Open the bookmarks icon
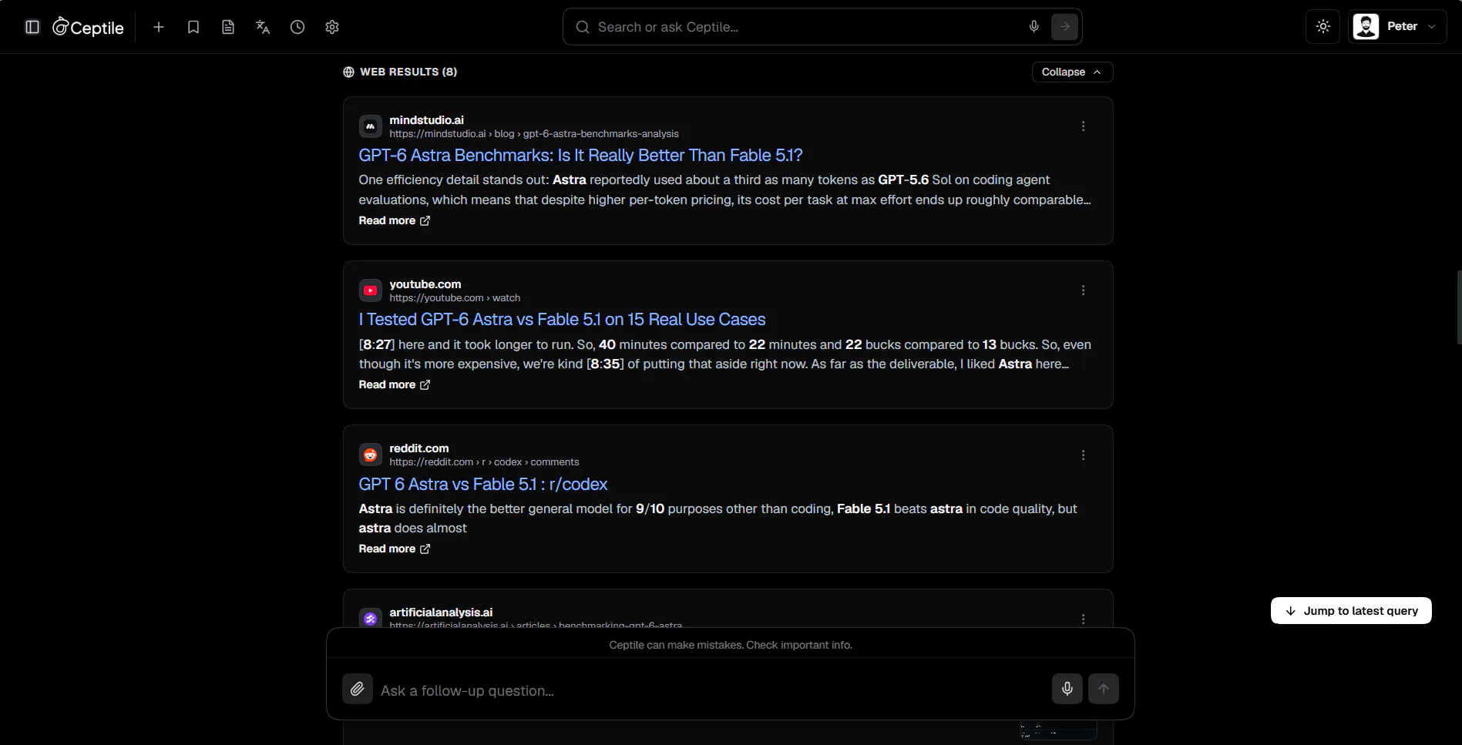Image resolution: width=1462 pixels, height=745 pixels. coord(193,27)
